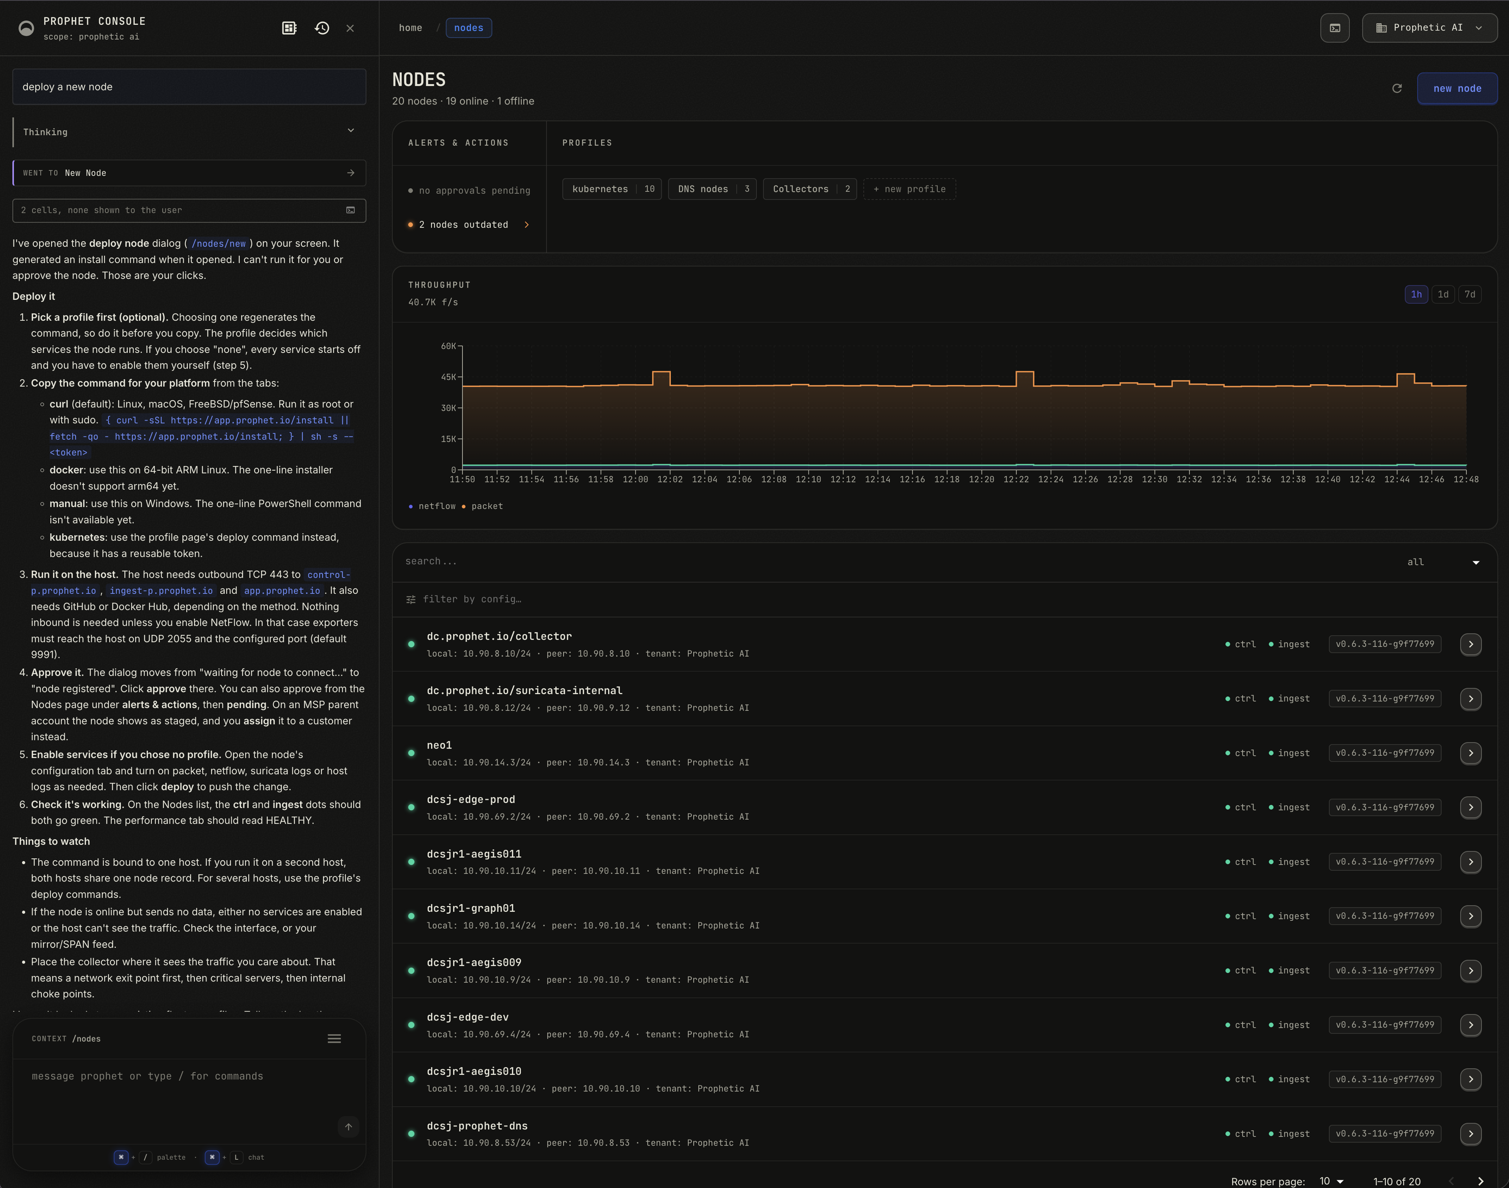The image size is (1509, 1188).
Task: Click ctrl status on dcsj-edge-dev row
Action: (1240, 1025)
